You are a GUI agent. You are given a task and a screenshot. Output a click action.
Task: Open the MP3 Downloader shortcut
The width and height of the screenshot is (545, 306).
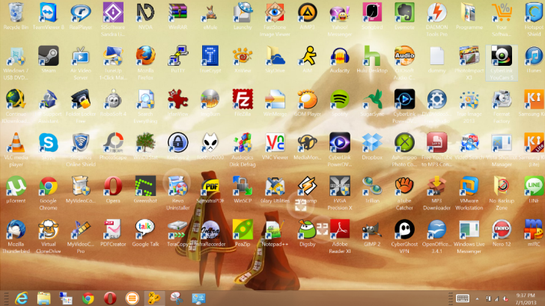click(x=436, y=186)
